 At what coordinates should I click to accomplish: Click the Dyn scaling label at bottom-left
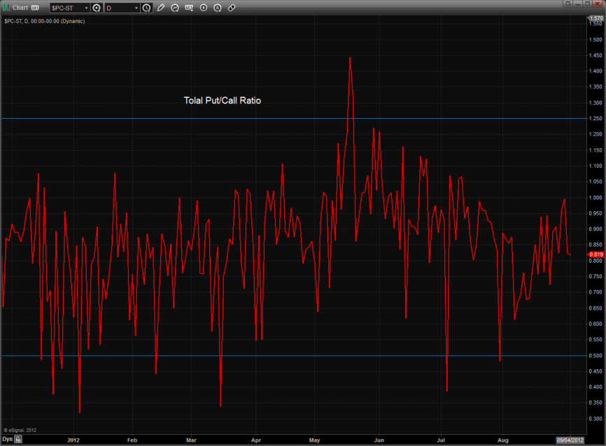[7, 440]
